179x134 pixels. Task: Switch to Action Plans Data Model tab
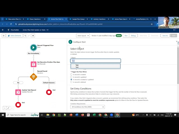121,19
